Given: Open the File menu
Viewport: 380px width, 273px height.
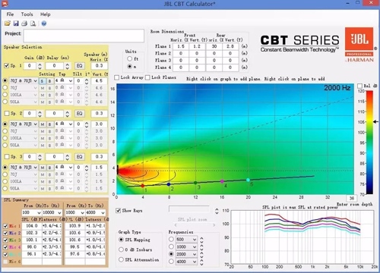Looking at the screenshot, I should pyautogui.click(x=10, y=14).
